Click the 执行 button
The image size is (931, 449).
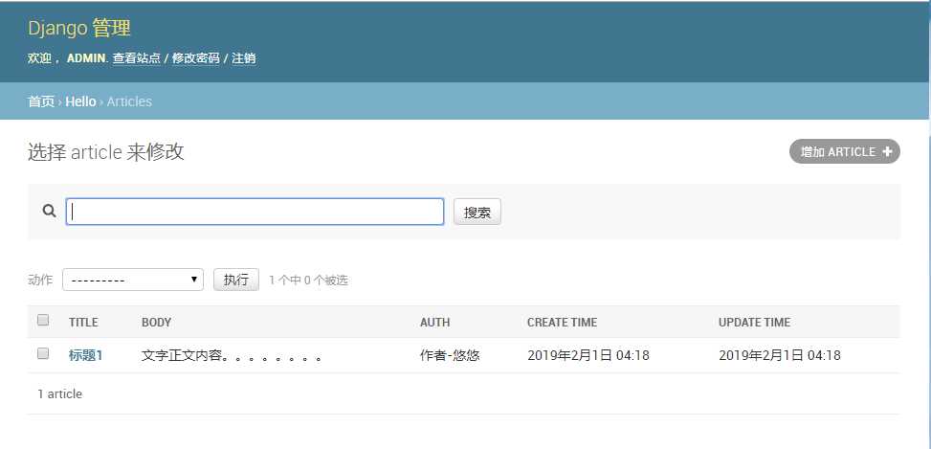tap(235, 280)
